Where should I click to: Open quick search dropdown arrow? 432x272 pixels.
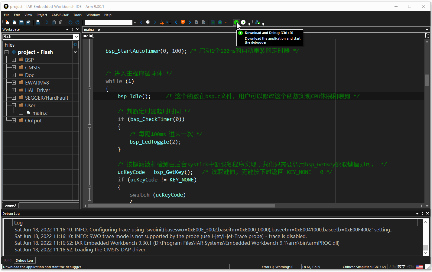(135, 22)
